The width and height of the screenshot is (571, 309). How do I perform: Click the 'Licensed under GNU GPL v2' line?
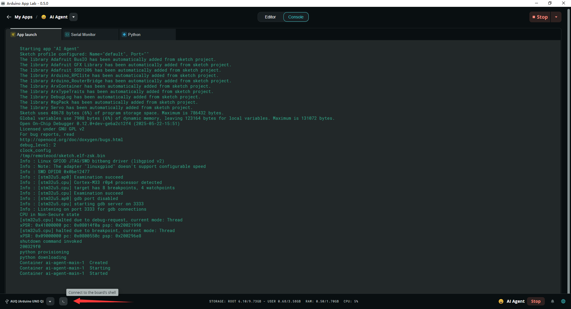click(x=52, y=129)
